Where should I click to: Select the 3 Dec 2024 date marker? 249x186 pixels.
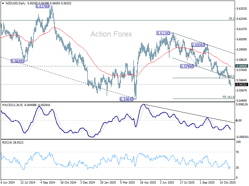coord(88,183)
